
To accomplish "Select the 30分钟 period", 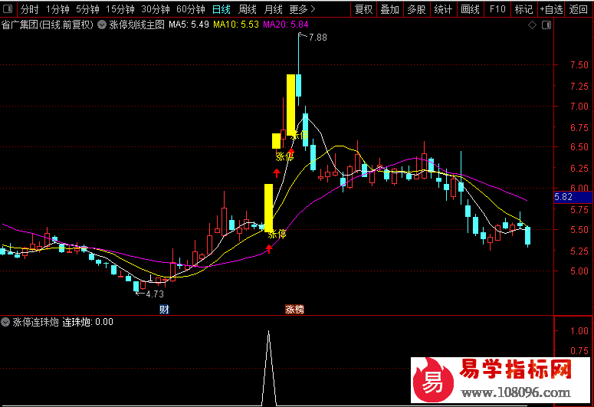I will click(156, 9).
